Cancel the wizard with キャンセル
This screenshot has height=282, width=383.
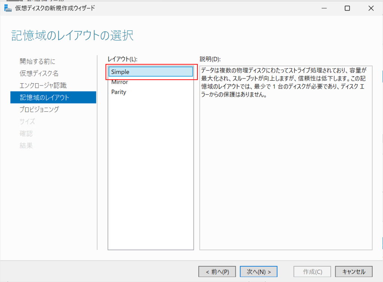pyautogui.click(x=354, y=272)
